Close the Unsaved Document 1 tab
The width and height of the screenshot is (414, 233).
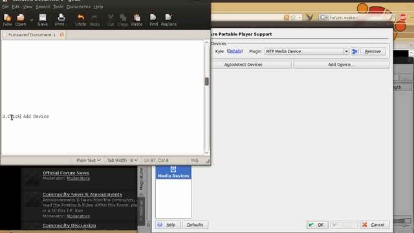[62, 34]
